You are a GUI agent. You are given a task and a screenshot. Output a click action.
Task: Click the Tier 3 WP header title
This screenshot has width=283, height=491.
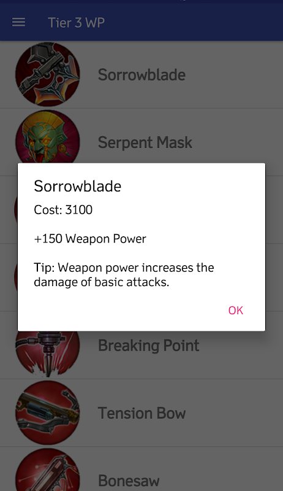76,23
